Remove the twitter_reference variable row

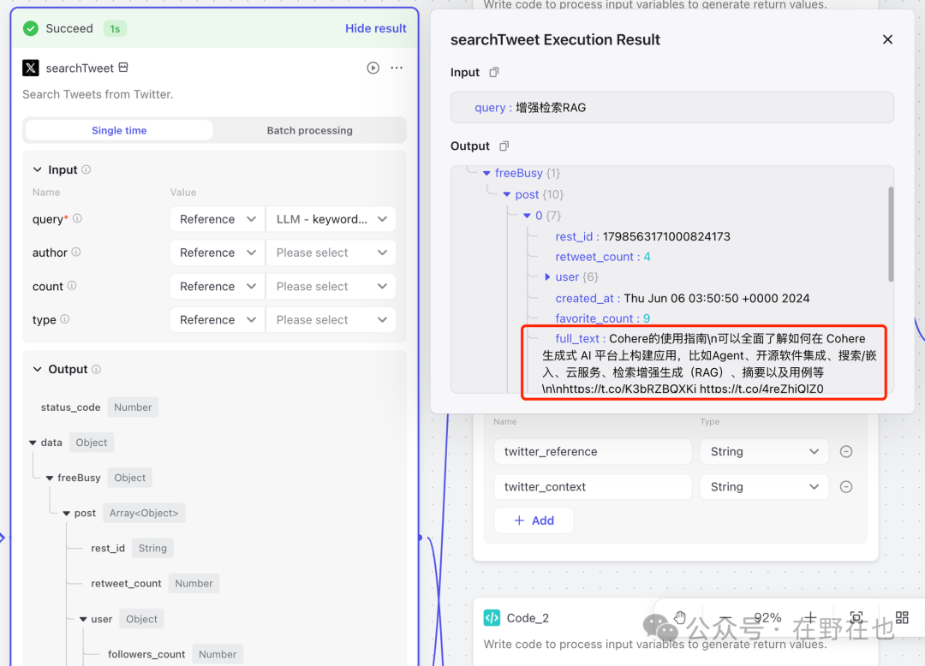[846, 451]
